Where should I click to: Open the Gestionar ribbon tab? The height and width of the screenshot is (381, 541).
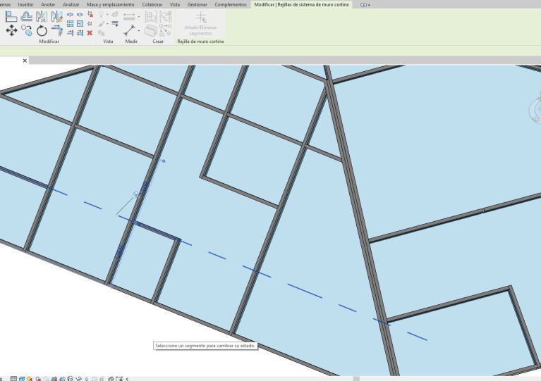click(x=197, y=4)
